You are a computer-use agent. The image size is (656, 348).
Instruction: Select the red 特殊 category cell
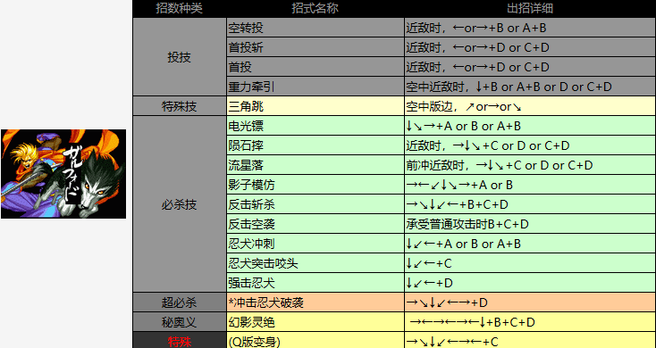180,341
